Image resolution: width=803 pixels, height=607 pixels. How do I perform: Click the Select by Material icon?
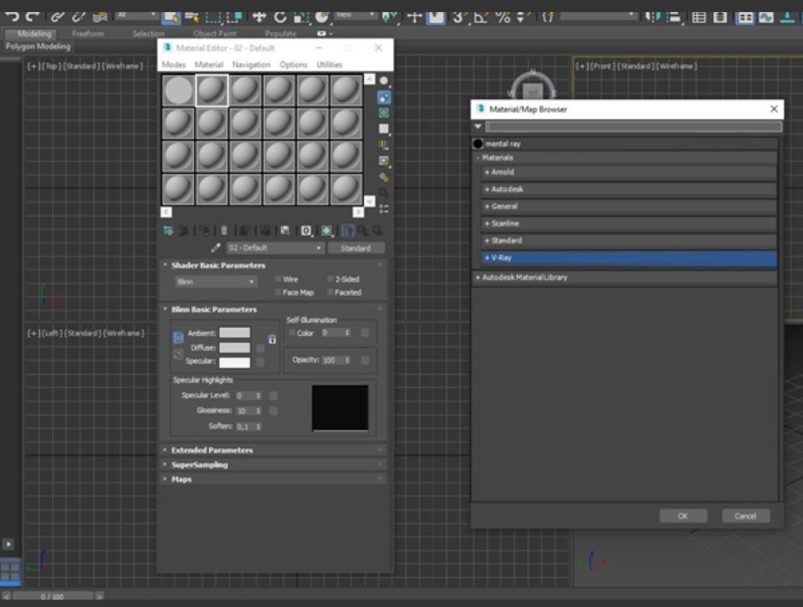coord(384,193)
